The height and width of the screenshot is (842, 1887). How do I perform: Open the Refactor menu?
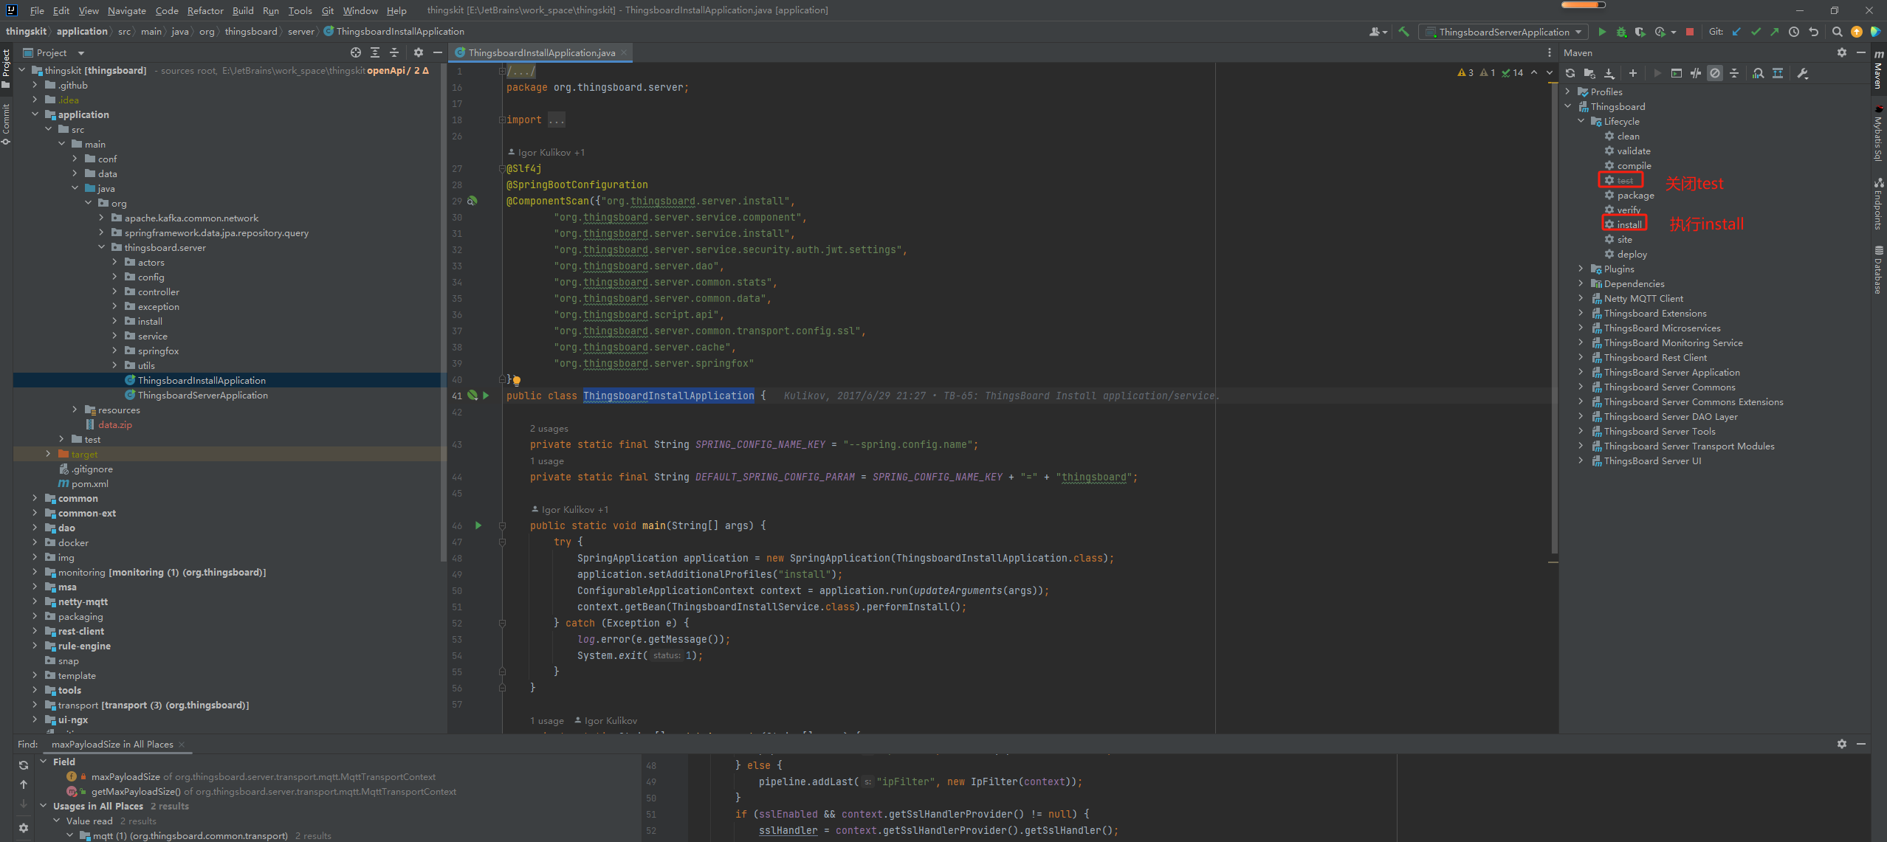[x=204, y=10]
